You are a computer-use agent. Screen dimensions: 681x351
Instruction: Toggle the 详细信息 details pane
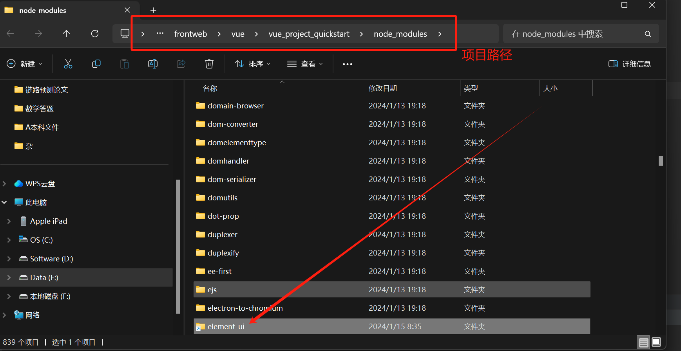click(630, 64)
